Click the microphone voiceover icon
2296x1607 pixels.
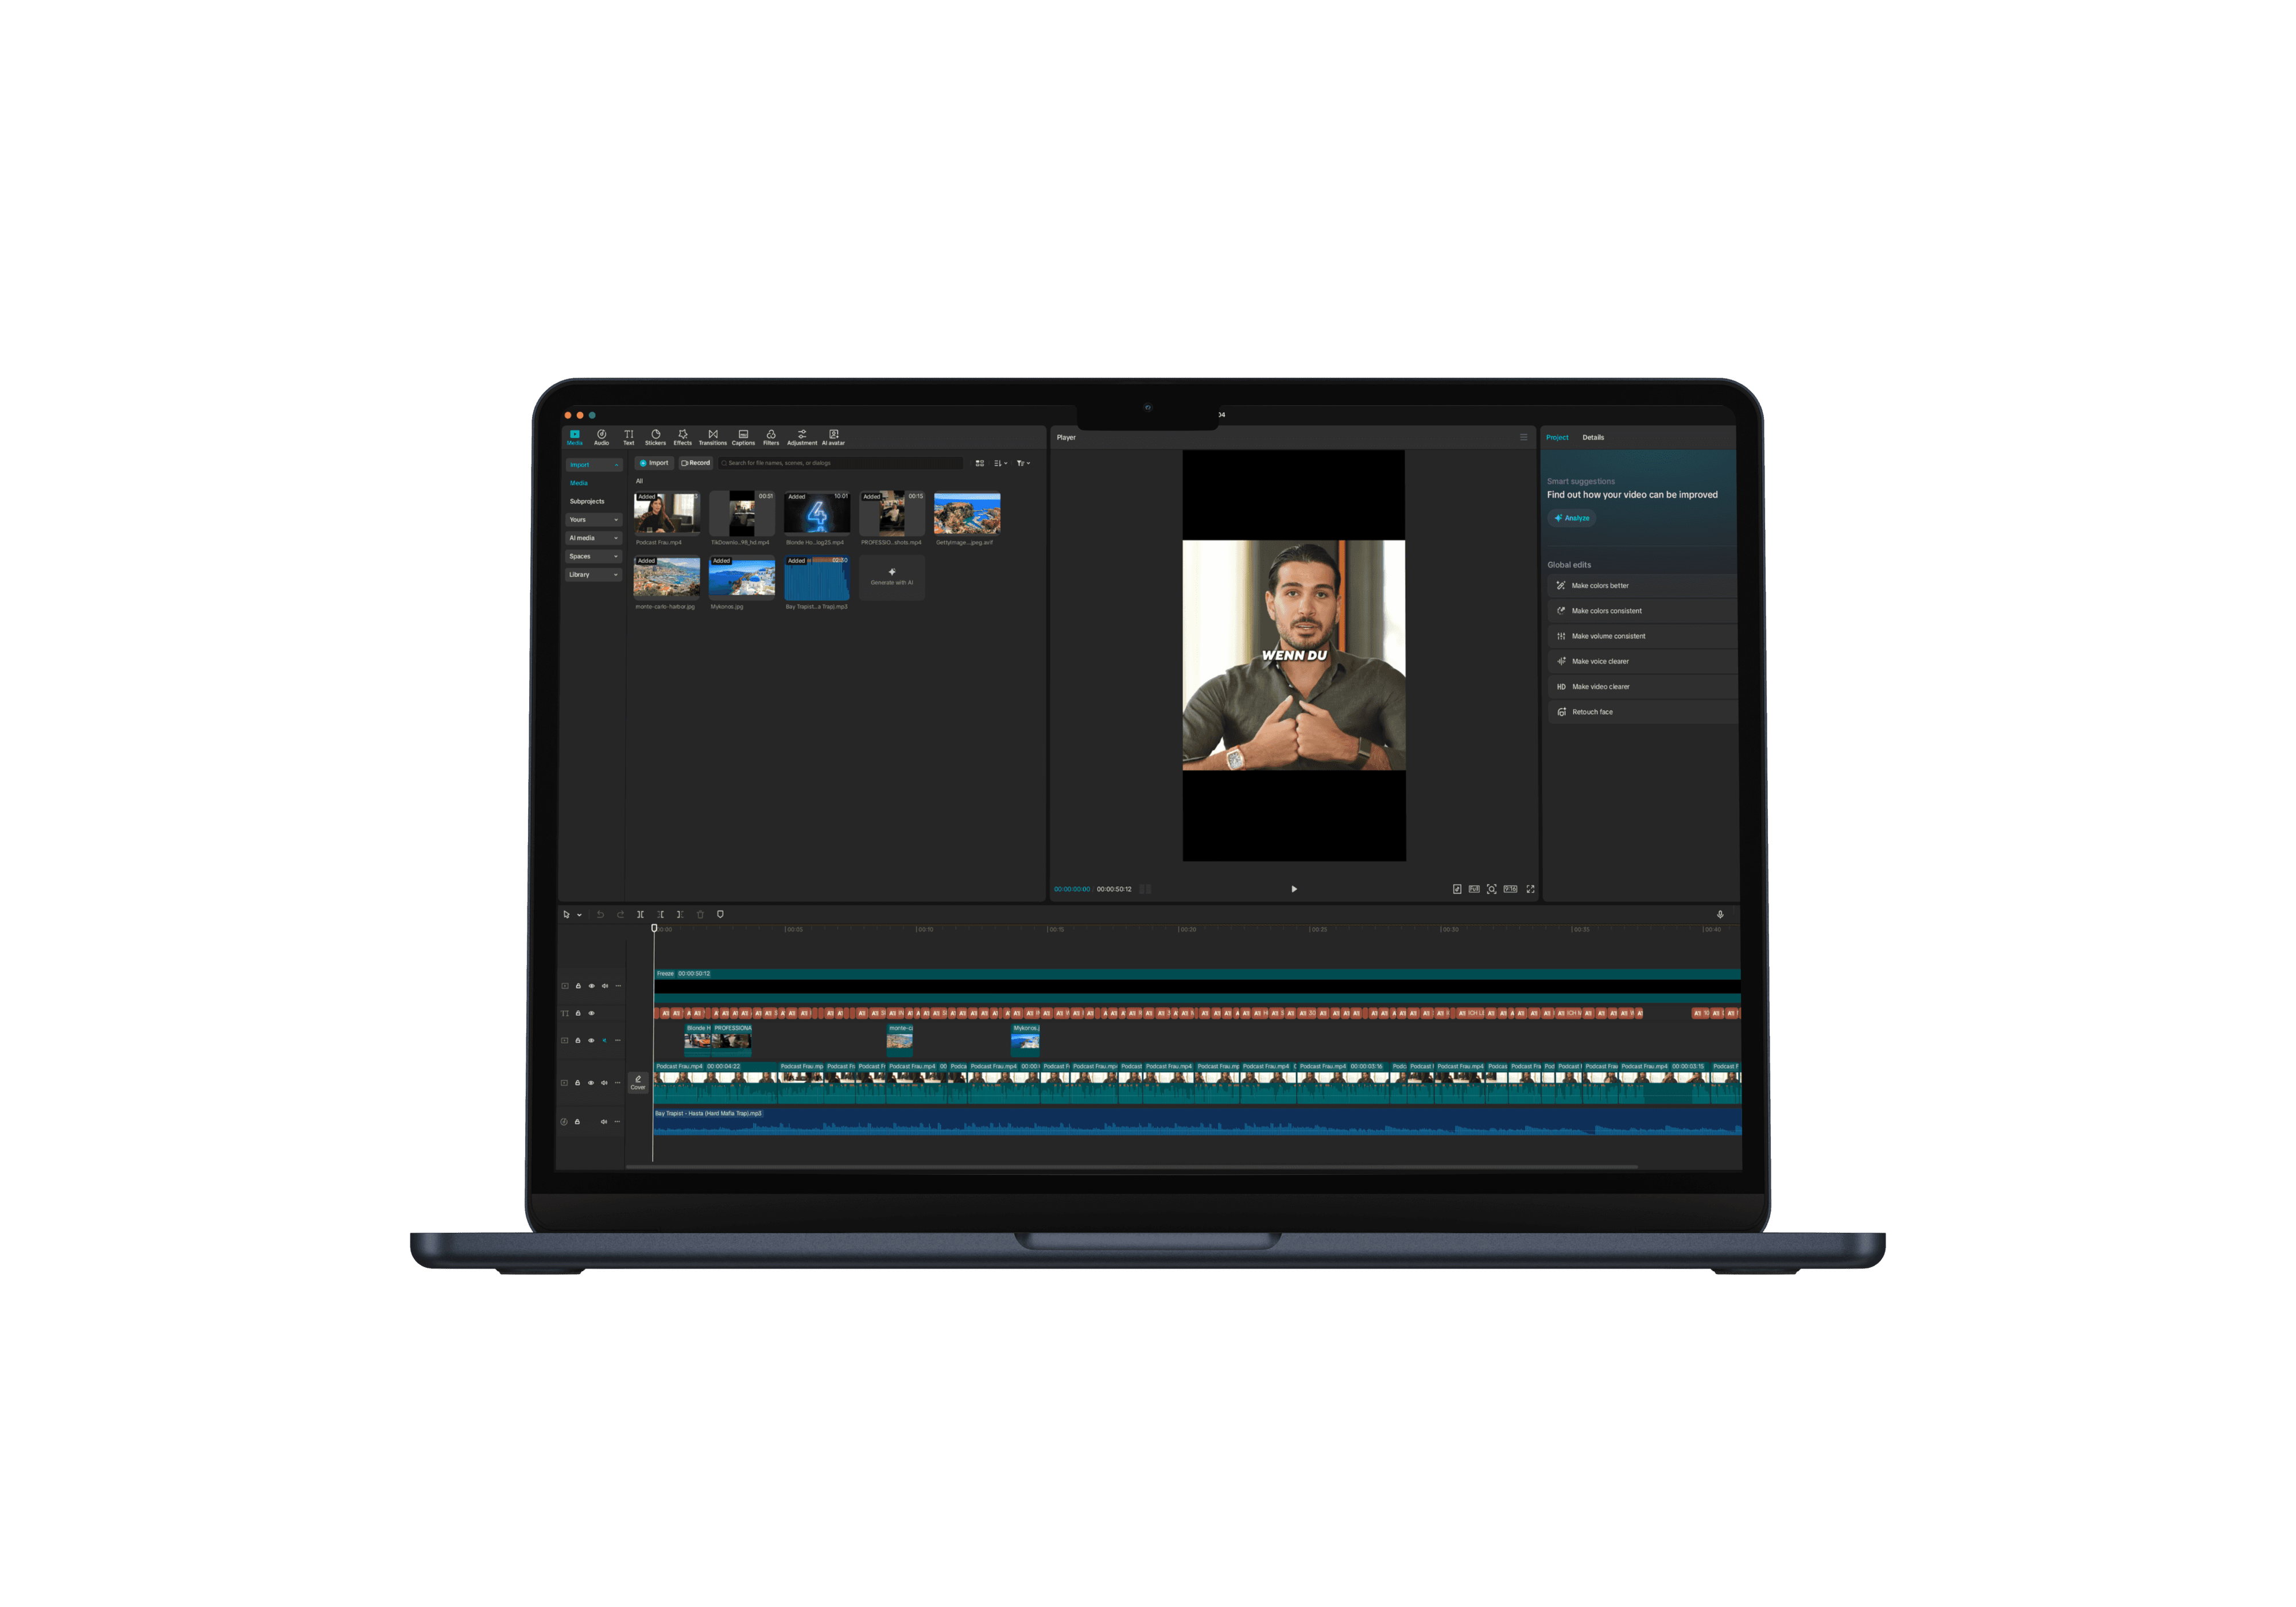point(1720,914)
